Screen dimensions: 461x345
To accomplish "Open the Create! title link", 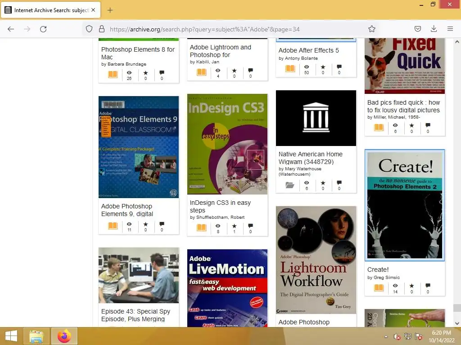I will point(378,270).
